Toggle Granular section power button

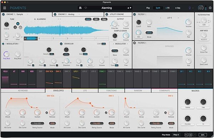pyautogui.click(x=61, y=44)
